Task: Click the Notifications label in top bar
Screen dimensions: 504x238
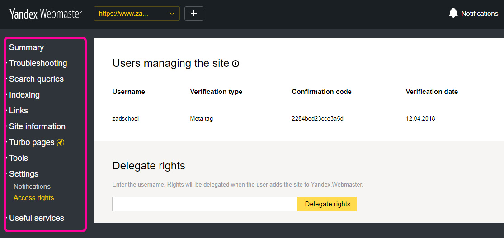Action: tap(480, 14)
